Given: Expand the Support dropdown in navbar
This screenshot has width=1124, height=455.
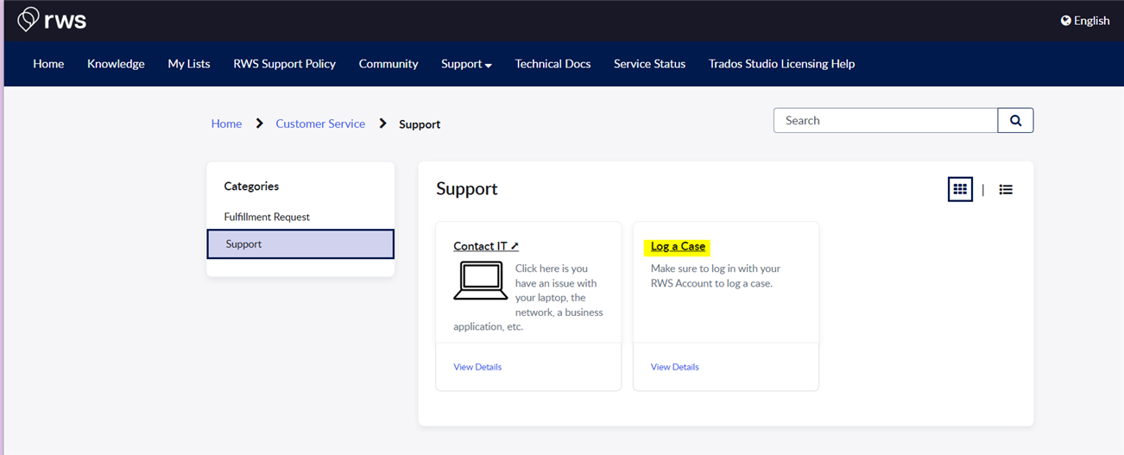Looking at the screenshot, I should point(466,64).
